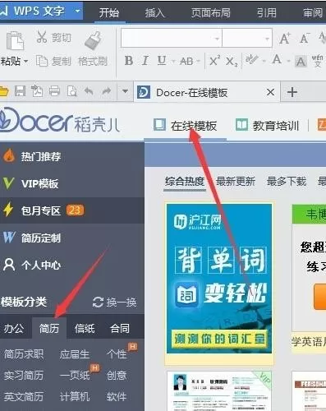The width and height of the screenshot is (326, 411).
Task: Click the 在线模板 navigation item
Action: [186, 126]
